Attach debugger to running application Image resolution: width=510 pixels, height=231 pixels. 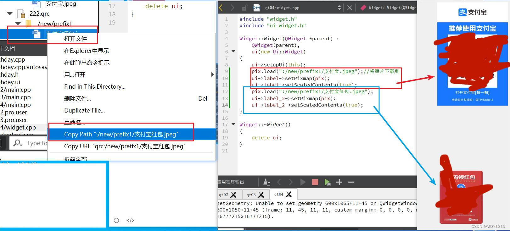pyautogui.click(x=327, y=182)
